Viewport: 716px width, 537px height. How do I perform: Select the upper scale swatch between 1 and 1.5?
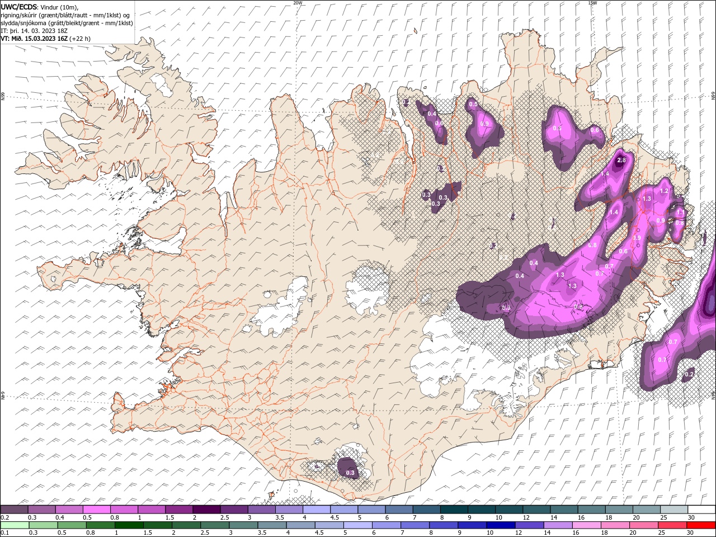[151, 510]
